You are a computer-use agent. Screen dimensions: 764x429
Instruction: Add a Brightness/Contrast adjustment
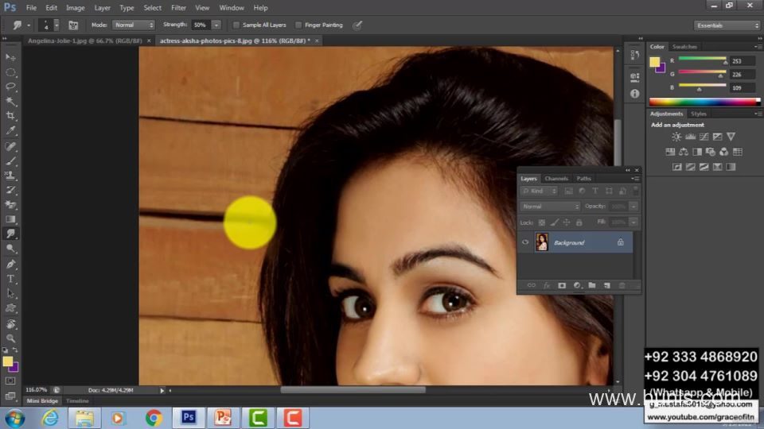pos(676,137)
